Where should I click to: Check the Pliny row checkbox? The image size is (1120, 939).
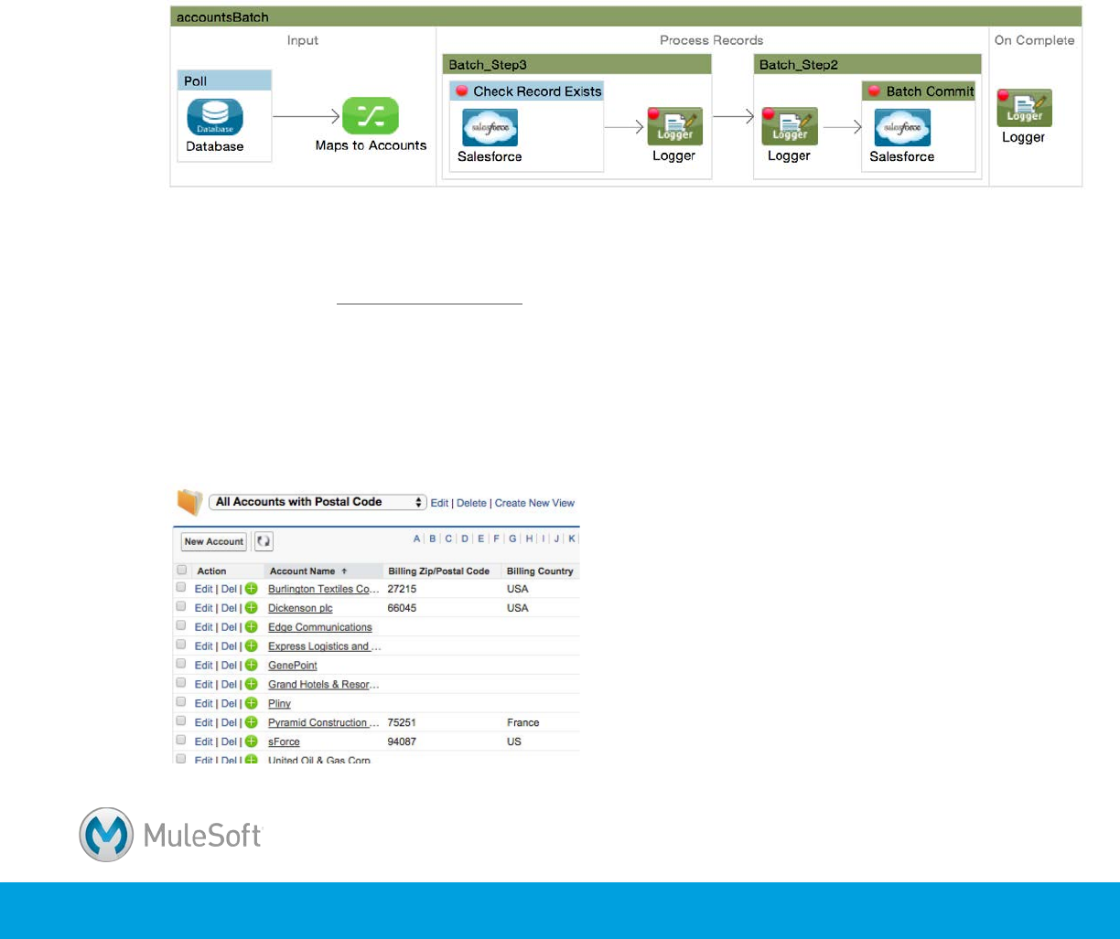pyautogui.click(x=181, y=703)
